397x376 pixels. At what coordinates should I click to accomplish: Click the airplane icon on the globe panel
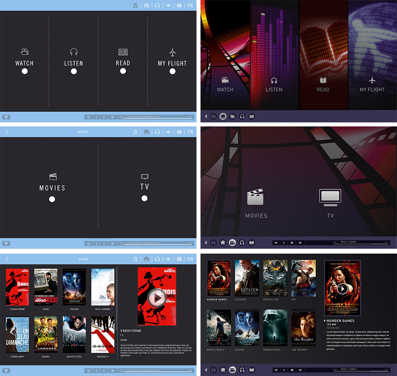(x=372, y=80)
